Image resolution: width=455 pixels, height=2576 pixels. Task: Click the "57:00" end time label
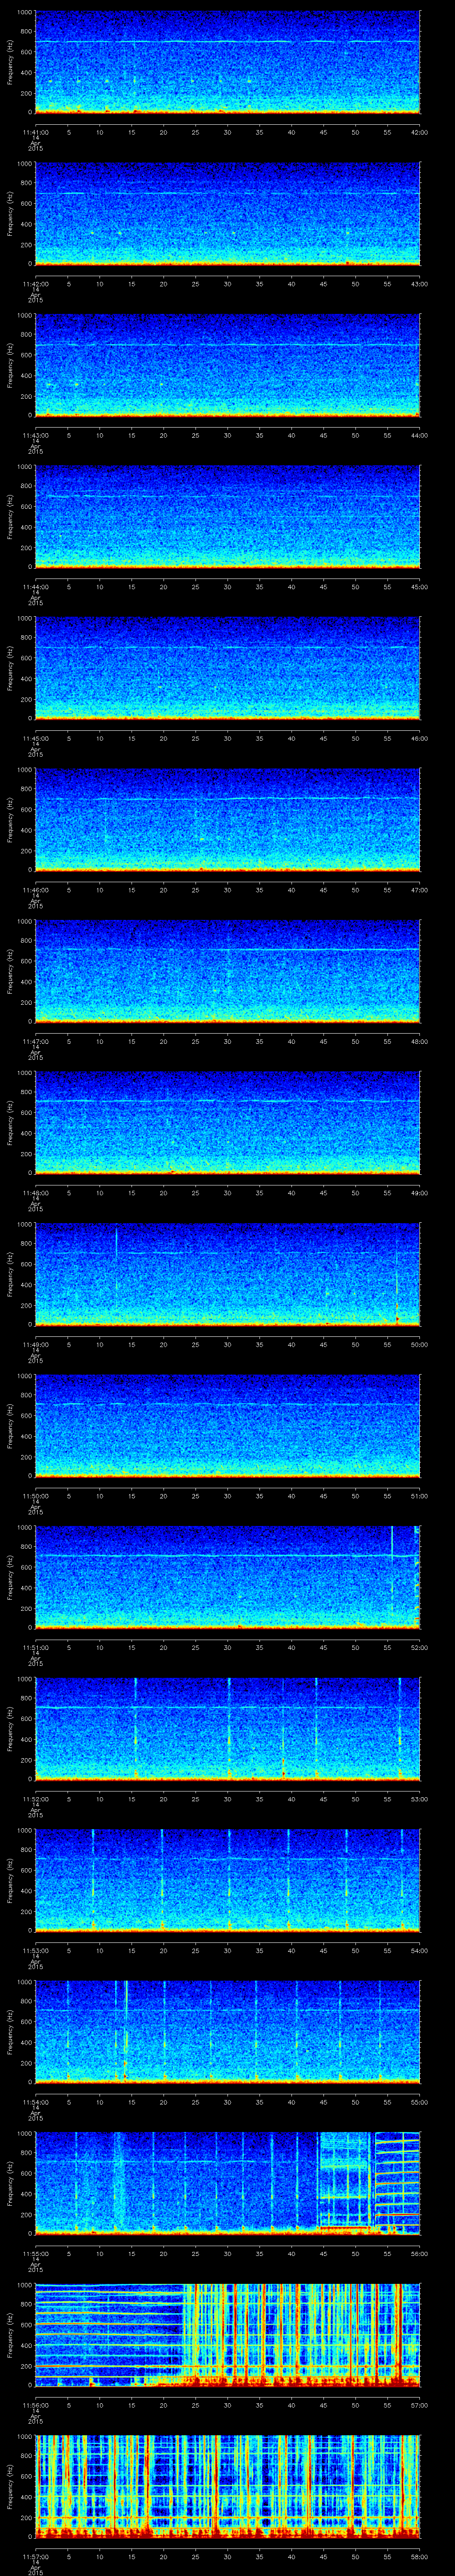(x=420, y=2405)
